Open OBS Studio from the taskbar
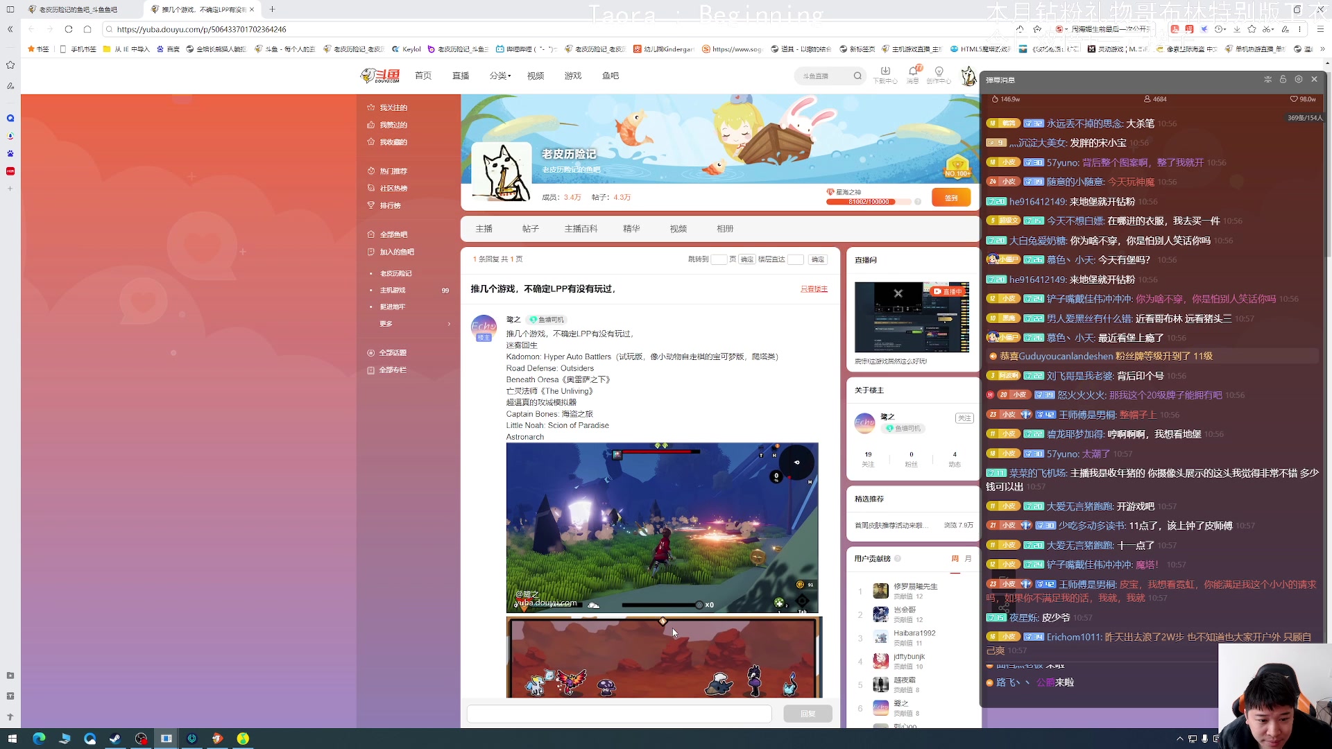 click(x=142, y=739)
